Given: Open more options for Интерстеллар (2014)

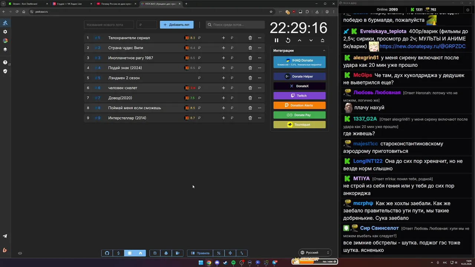Looking at the screenshot, I should [259, 118].
